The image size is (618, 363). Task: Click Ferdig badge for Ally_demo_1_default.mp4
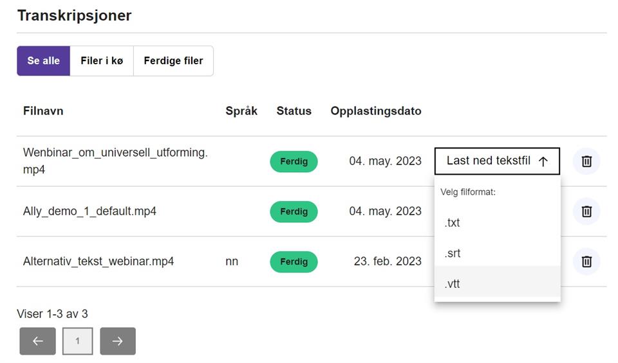(x=294, y=211)
